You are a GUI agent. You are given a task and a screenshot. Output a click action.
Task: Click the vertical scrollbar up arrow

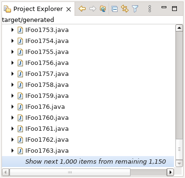tap(179, 28)
